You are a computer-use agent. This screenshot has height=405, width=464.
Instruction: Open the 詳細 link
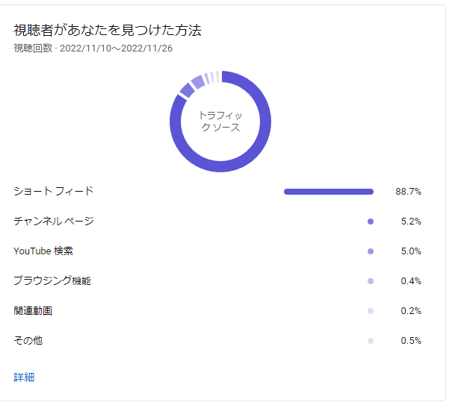(24, 377)
